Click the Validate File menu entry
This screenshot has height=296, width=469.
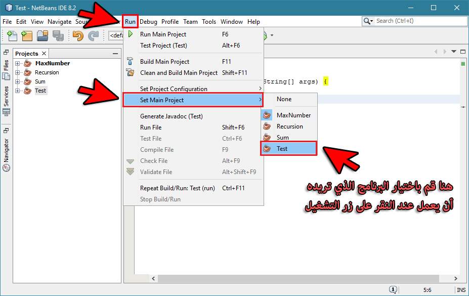tap(194, 172)
